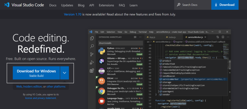Select sendBeacon in the autocomplete list
The width and height of the screenshot is (247, 109).
click(193, 76)
